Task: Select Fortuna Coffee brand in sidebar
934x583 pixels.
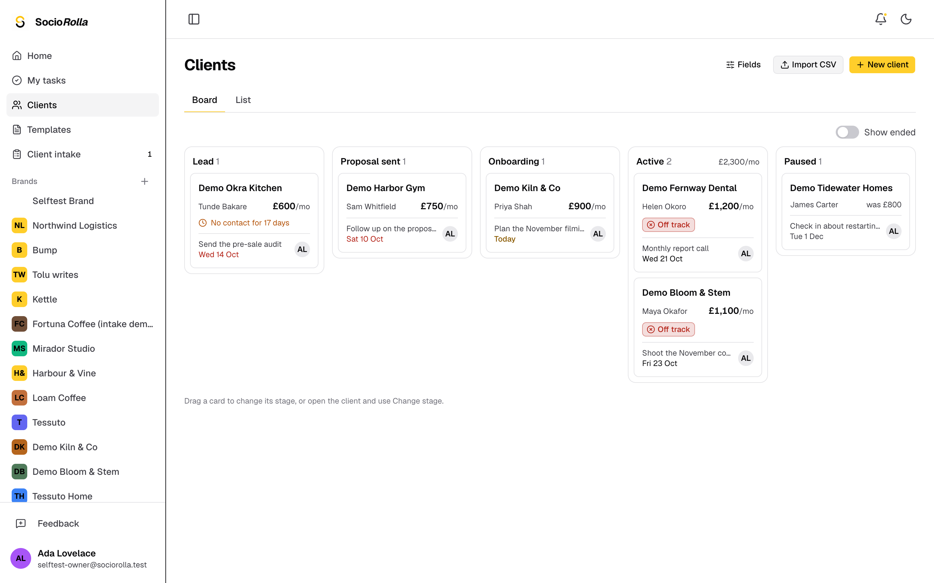Action: 83,324
